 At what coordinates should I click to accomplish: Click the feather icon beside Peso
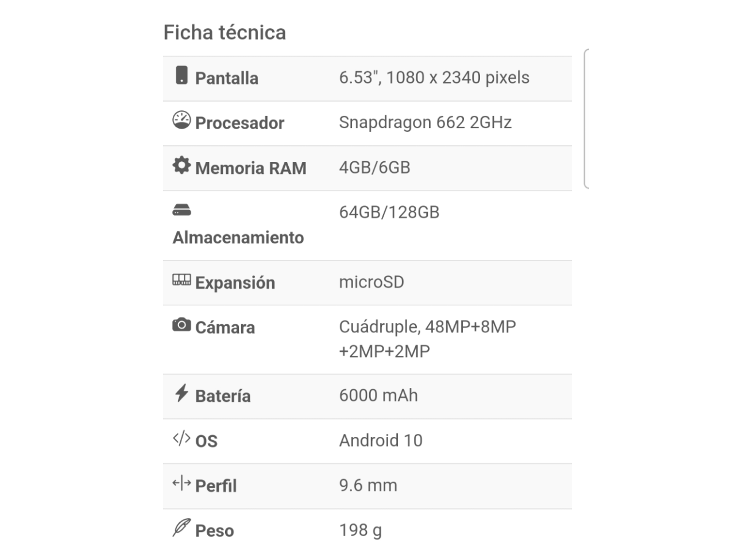click(x=181, y=527)
